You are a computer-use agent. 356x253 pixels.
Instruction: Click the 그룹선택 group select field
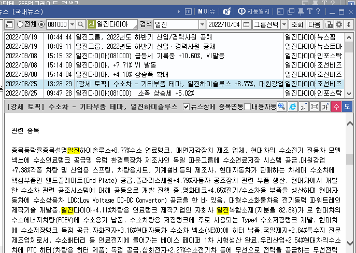267,24
